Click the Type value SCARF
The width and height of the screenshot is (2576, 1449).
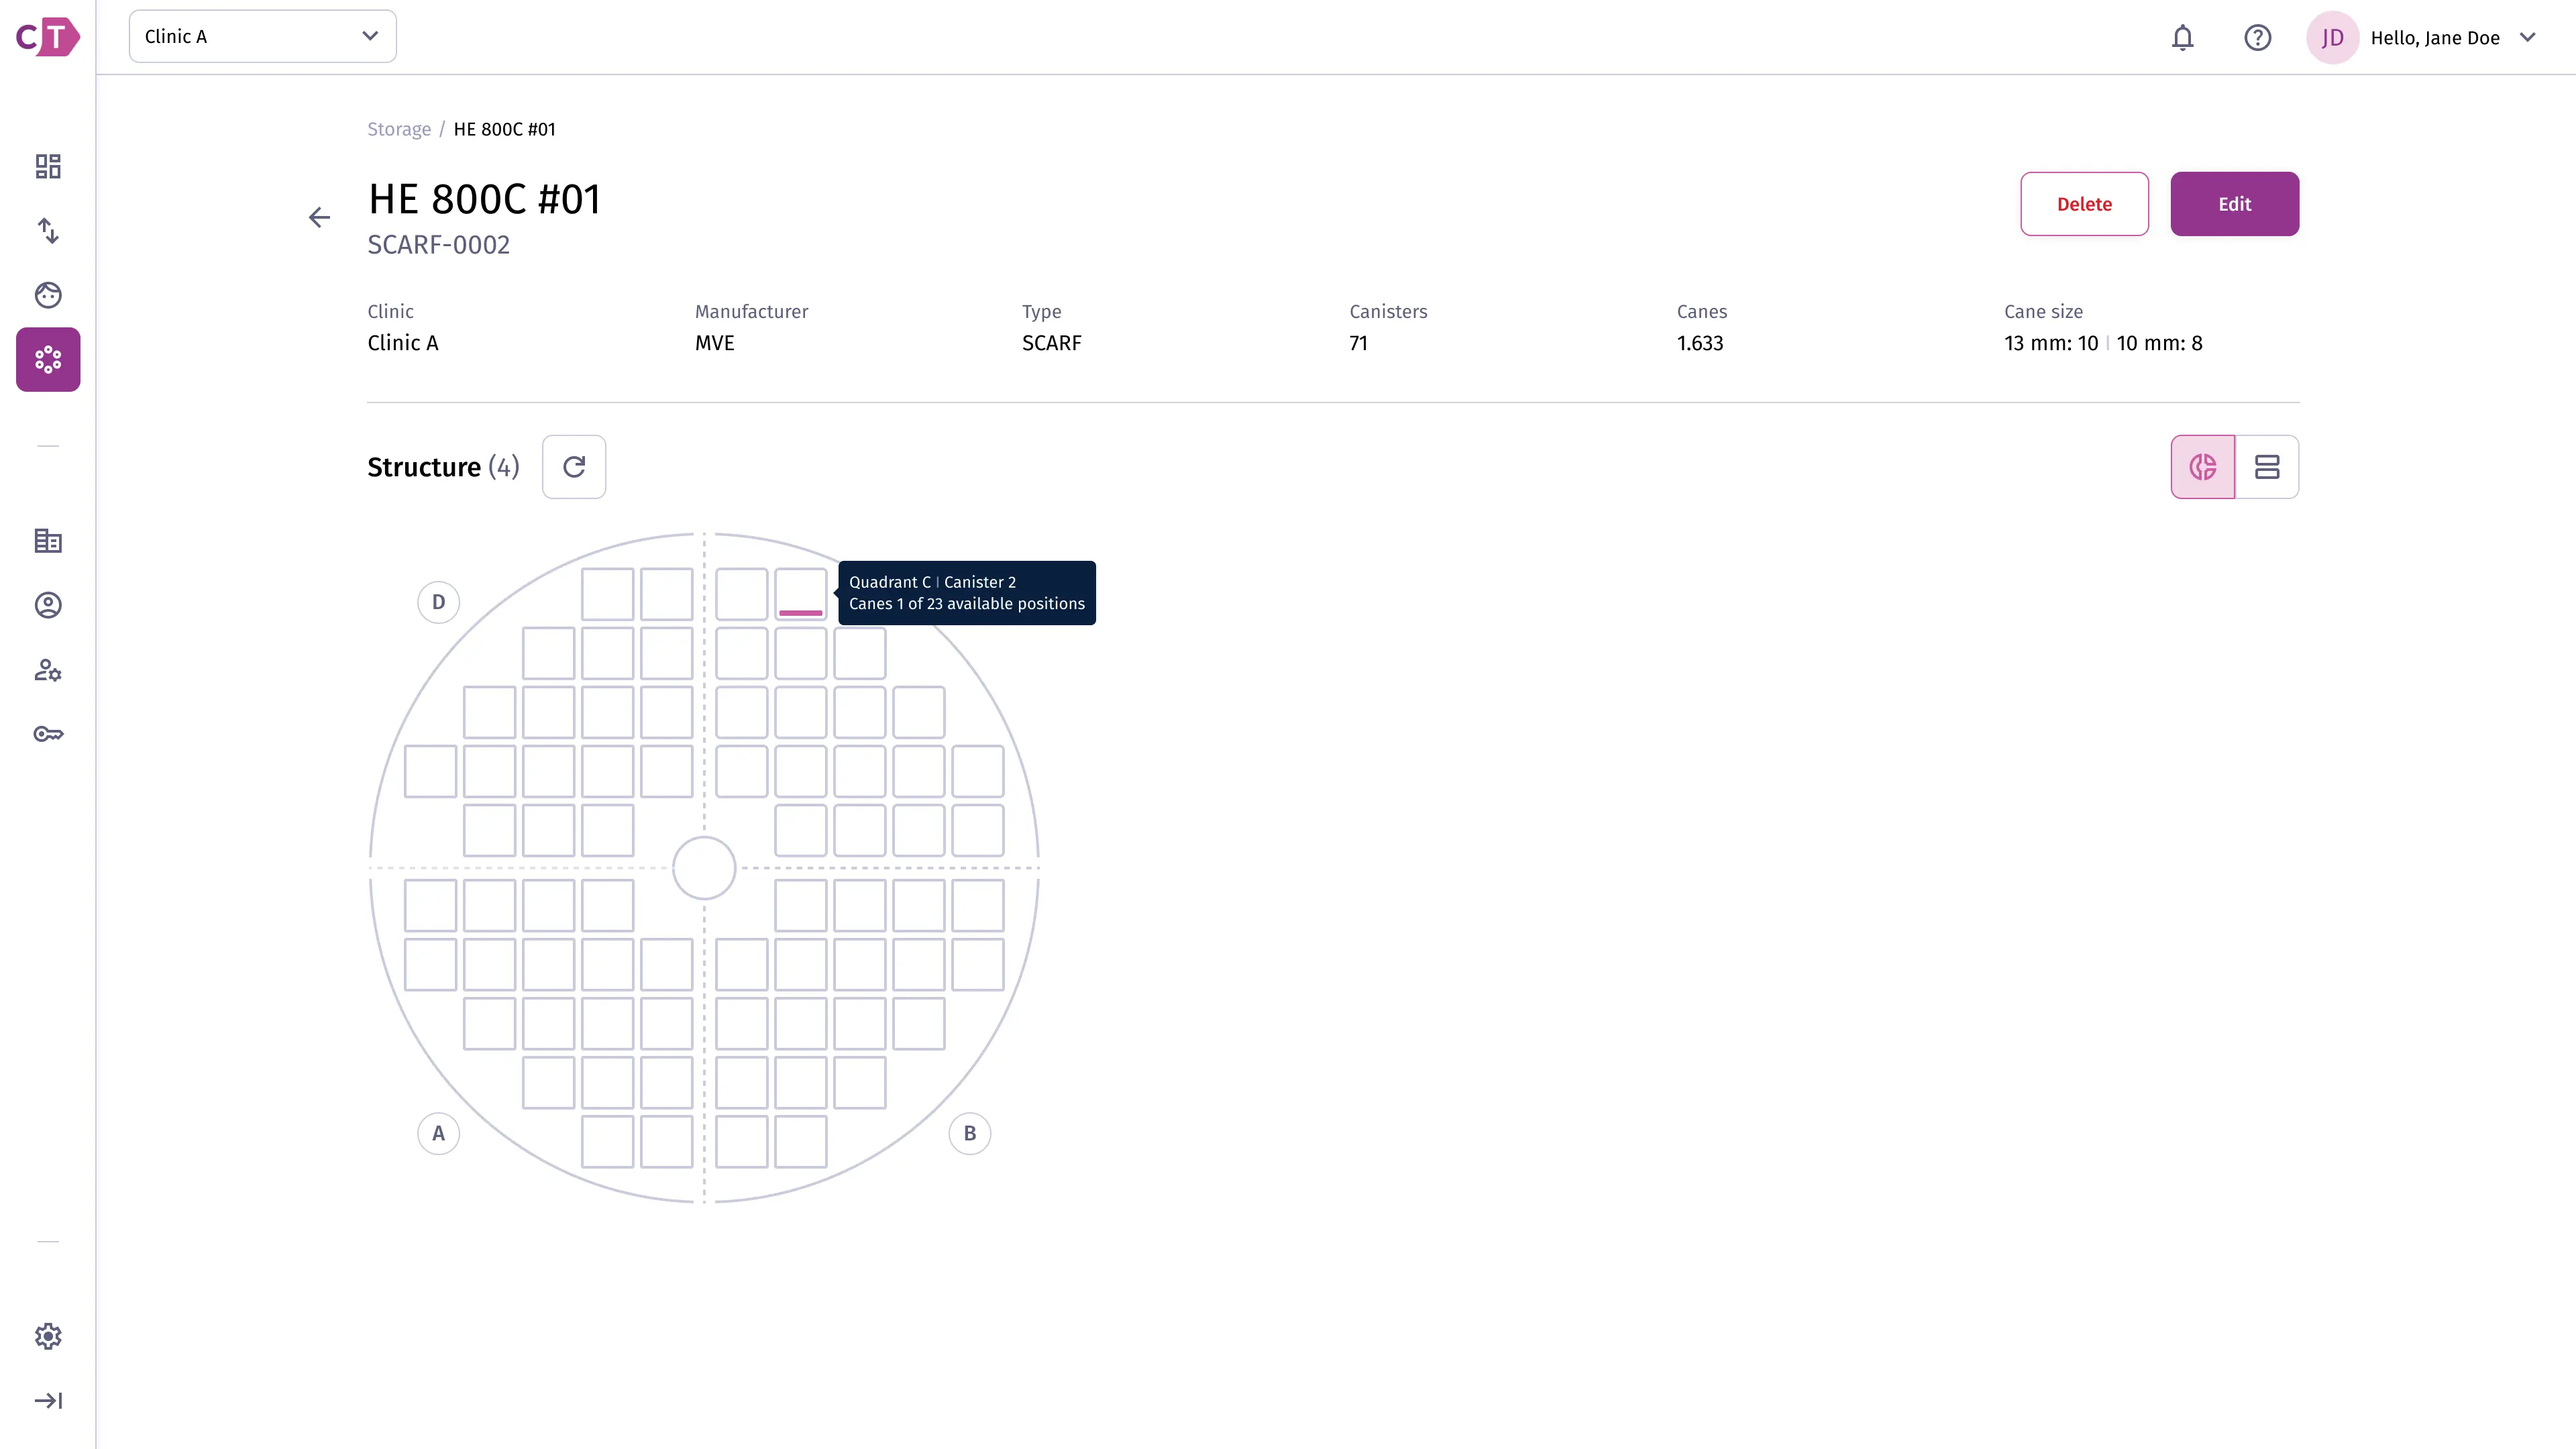[1051, 343]
